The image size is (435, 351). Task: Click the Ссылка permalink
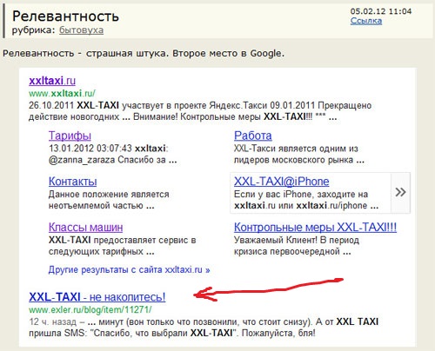366,21
